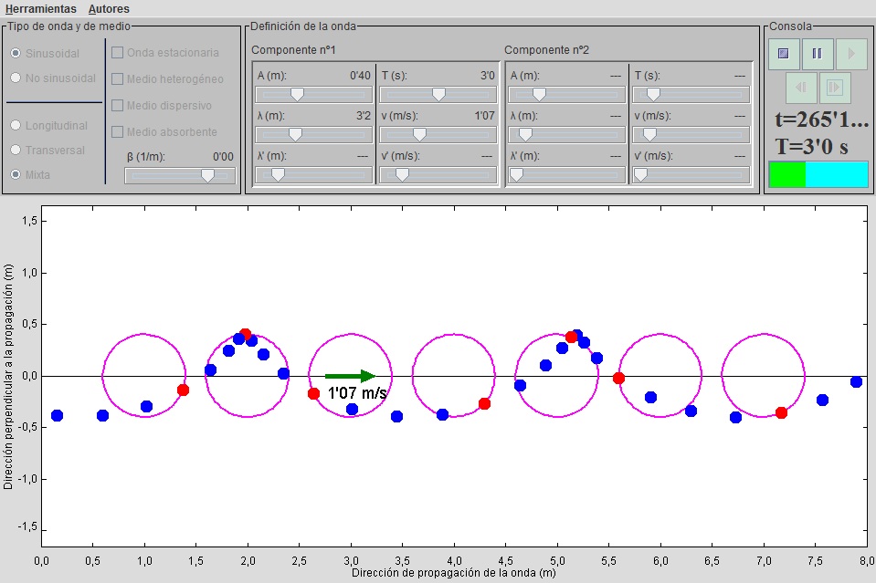Open the Herramientas menu
Screen dimensions: 876x583
tap(40, 8)
